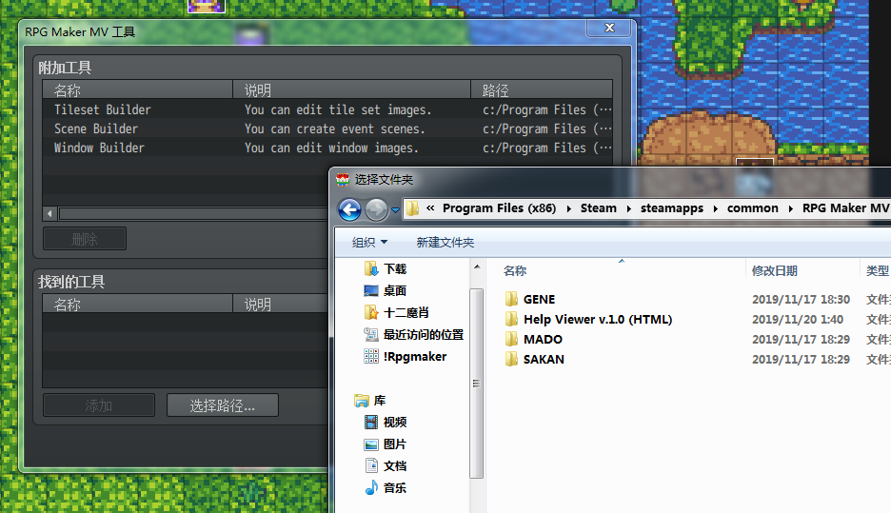Select Scene Builder row in tools list
Screen dimensions: 891x513
click(327, 128)
